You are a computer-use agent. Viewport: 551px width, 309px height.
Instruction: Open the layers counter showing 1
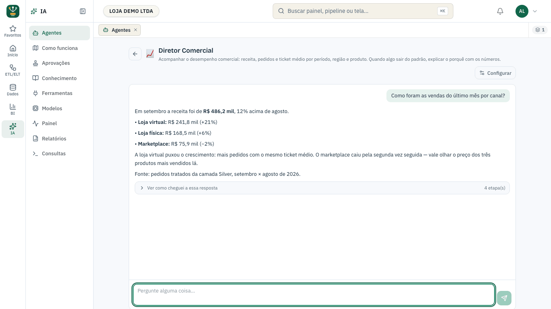[x=540, y=30]
